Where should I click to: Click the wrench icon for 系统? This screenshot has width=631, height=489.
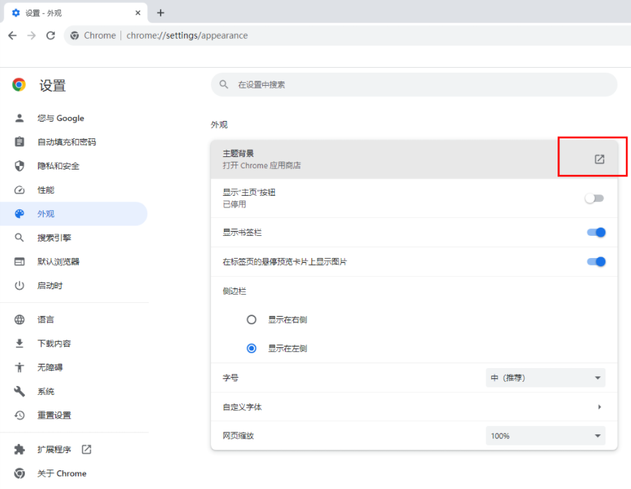[x=19, y=391]
